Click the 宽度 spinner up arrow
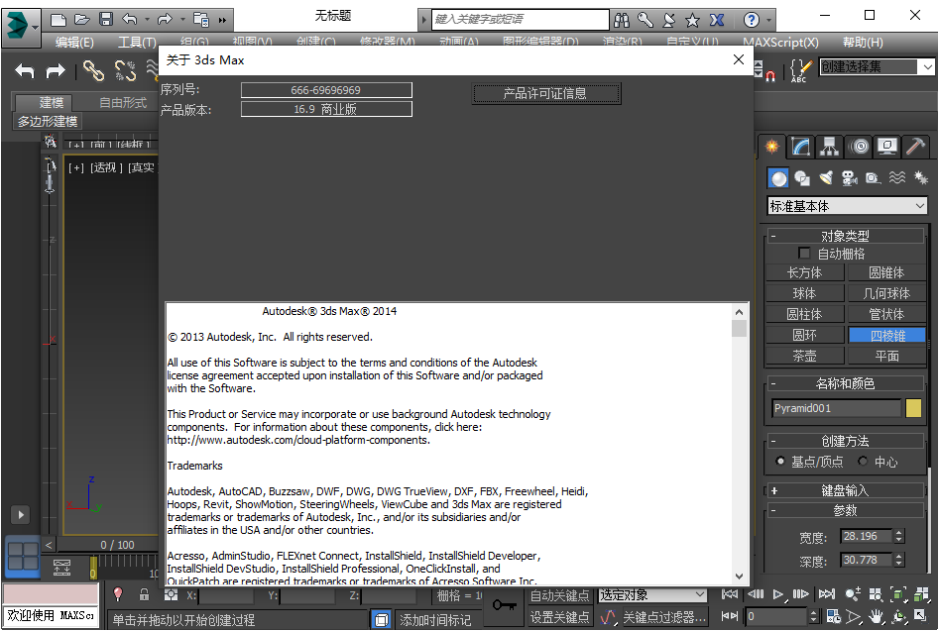The width and height of the screenshot is (939, 631). (x=898, y=532)
